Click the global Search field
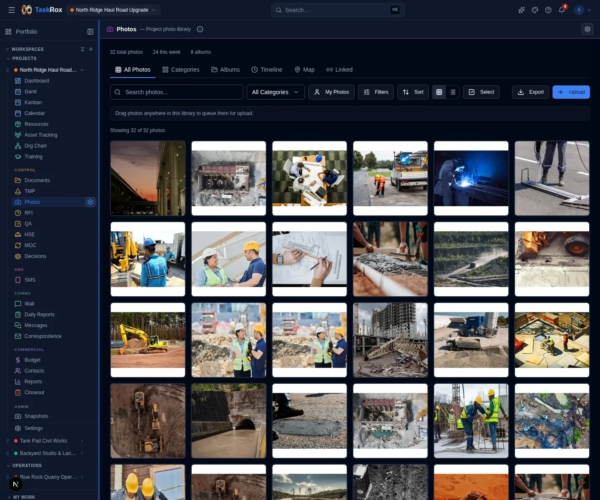The width and height of the screenshot is (600, 500). coord(338,10)
